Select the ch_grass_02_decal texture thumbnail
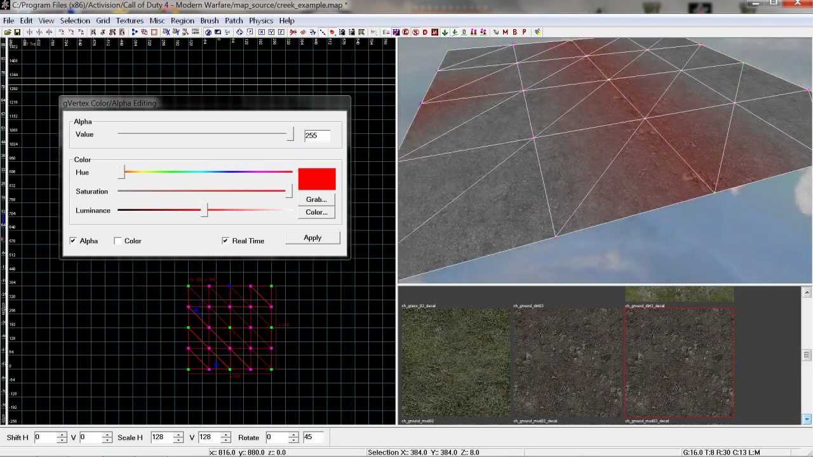813x457 pixels. point(455,362)
